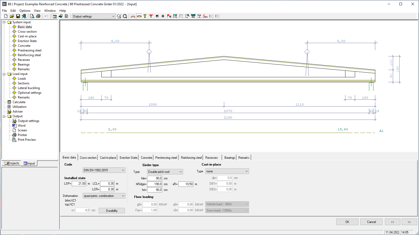Open the Deformation combination dropdown
The height and width of the screenshot is (235, 419).
pos(104,196)
